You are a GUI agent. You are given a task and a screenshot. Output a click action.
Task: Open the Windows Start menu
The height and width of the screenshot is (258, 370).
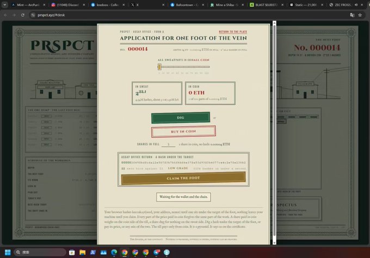[x=8, y=253]
